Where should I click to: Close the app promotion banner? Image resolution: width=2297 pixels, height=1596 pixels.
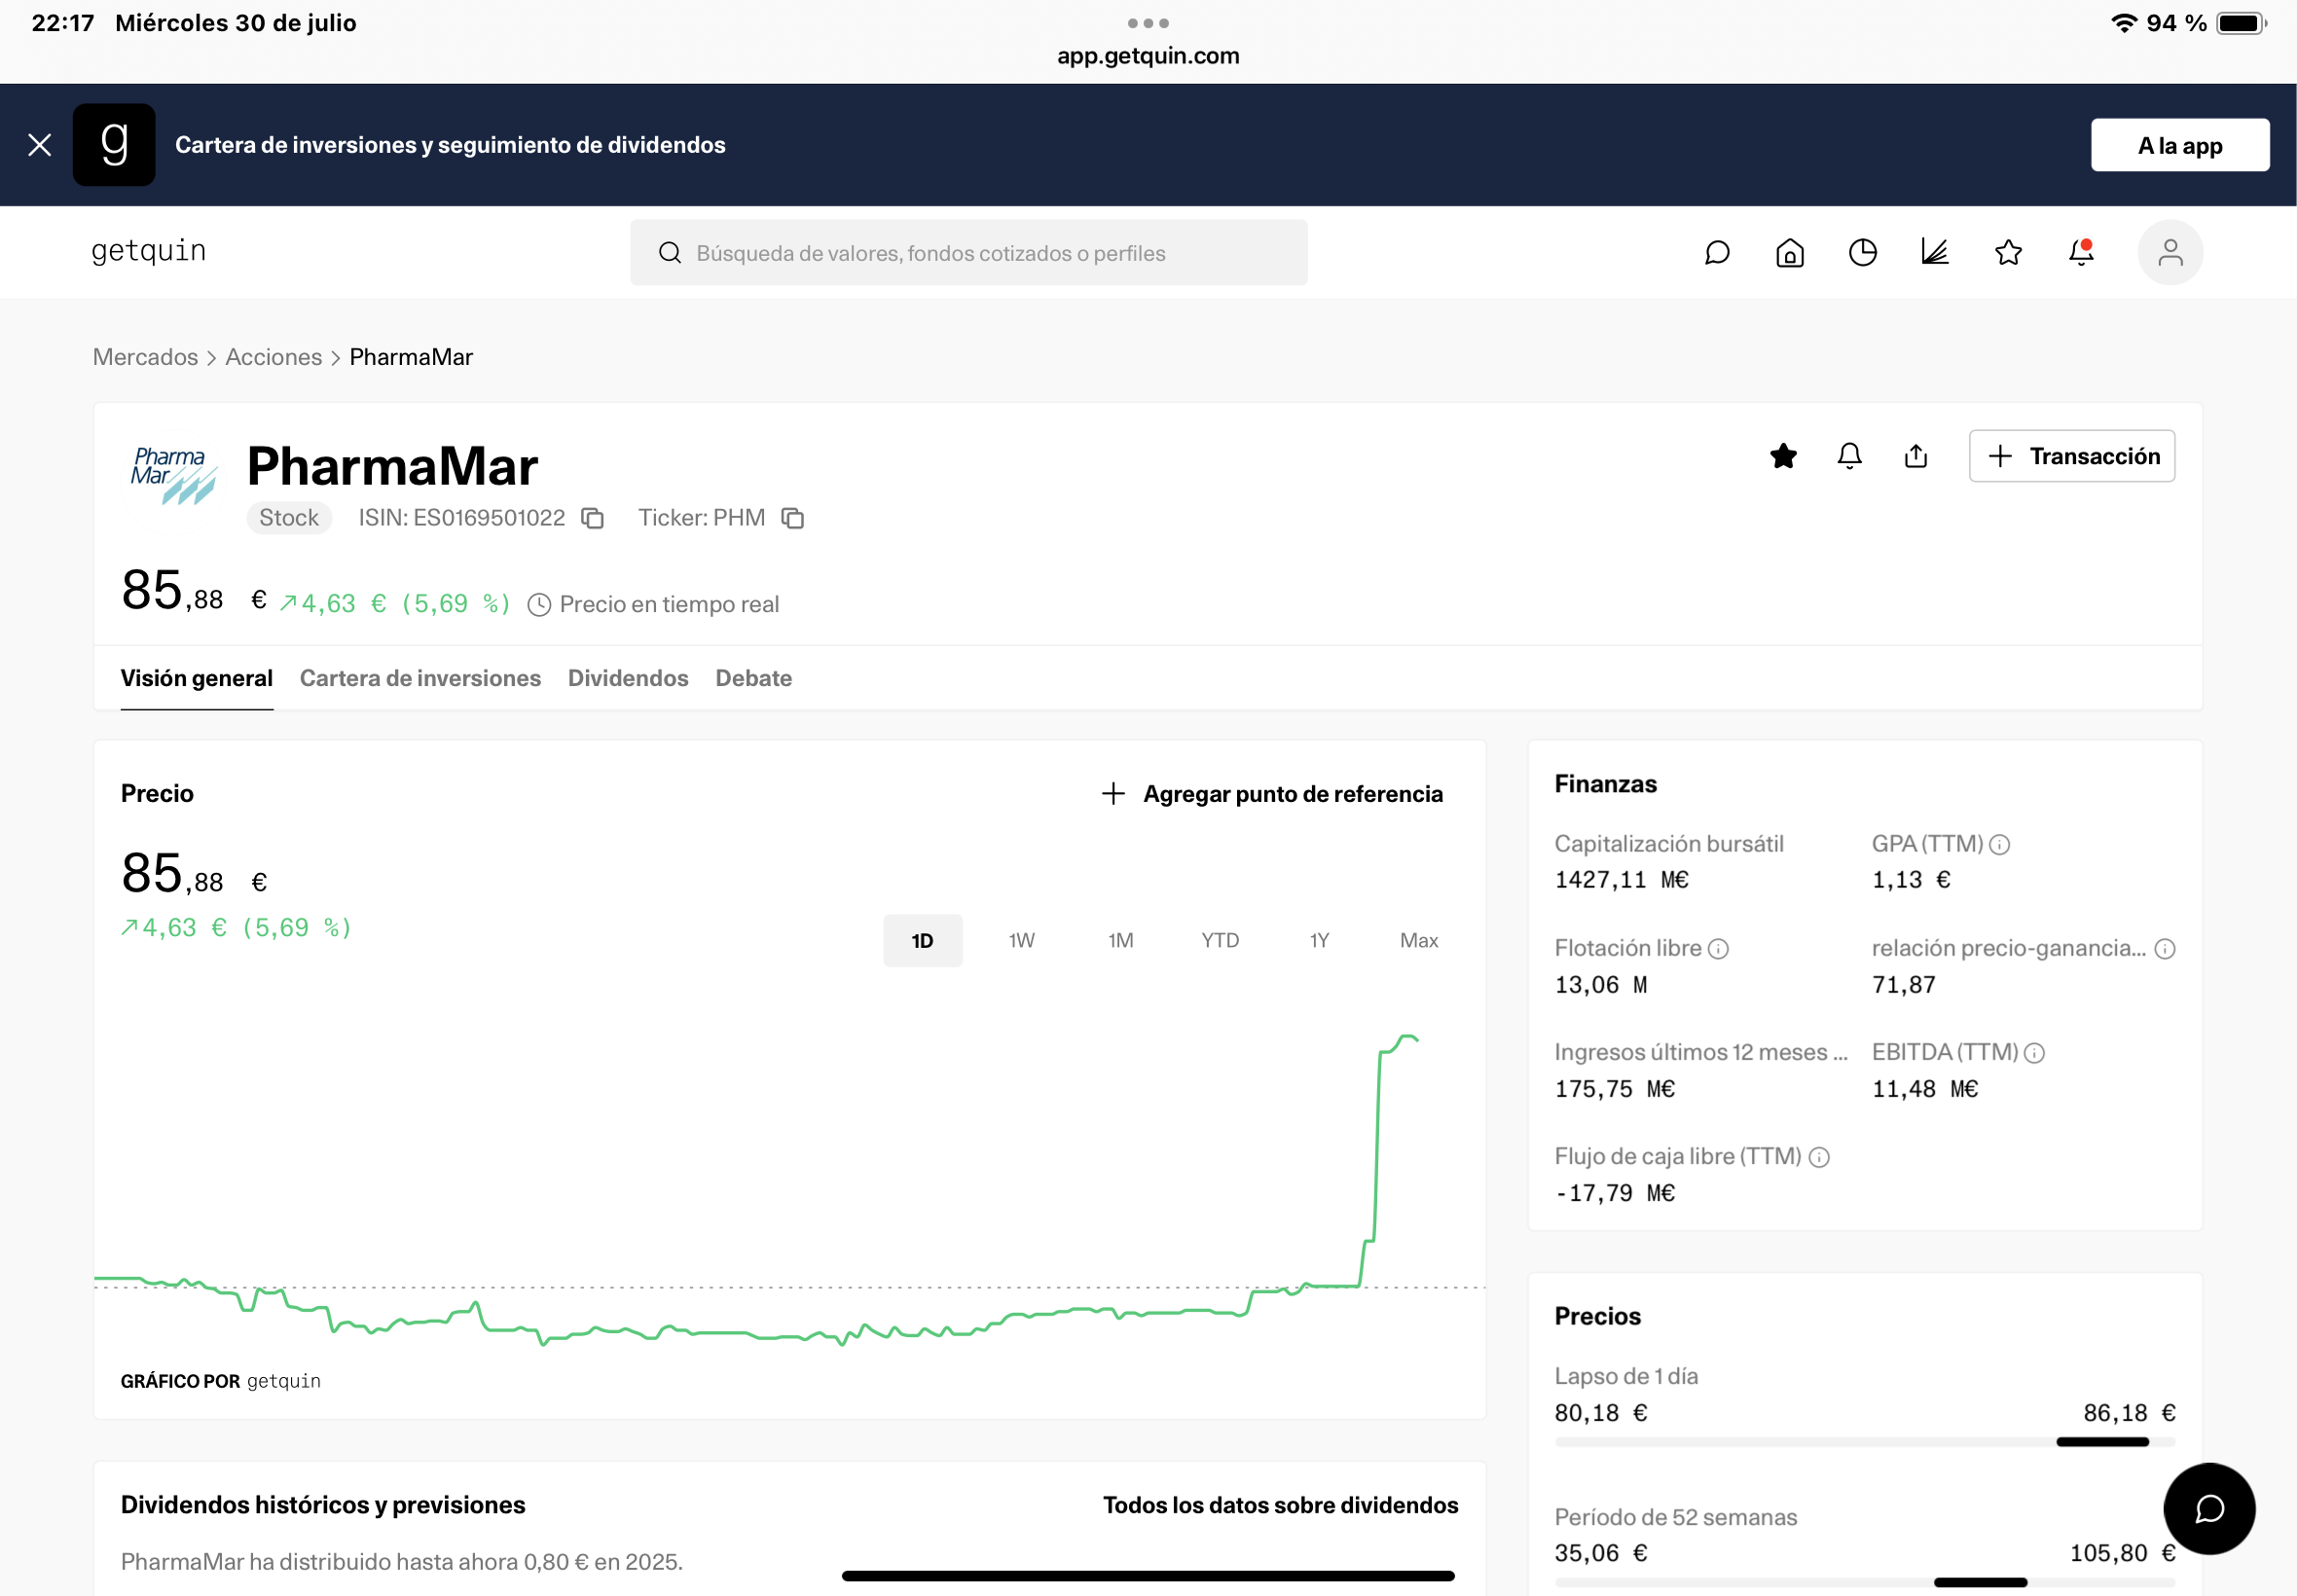coord(40,145)
